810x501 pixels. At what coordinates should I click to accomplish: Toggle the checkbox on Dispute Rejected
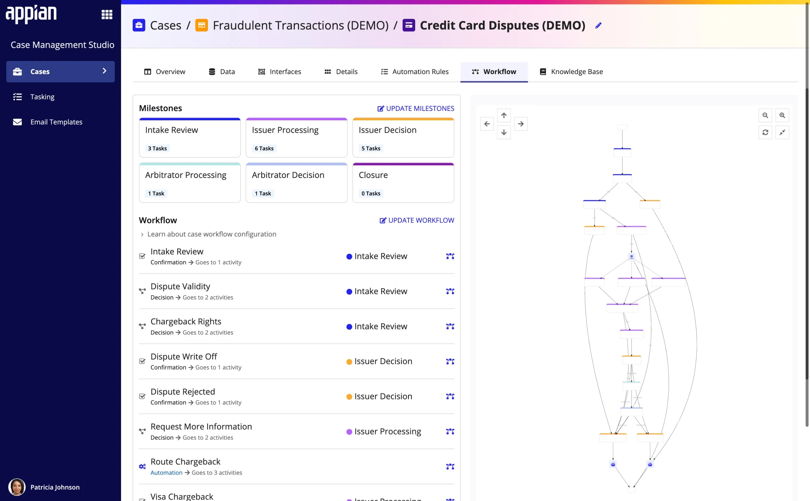tap(142, 396)
